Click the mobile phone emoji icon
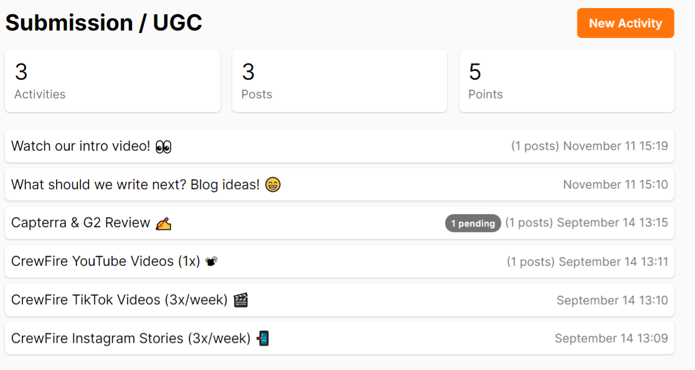 (x=263, y=338)
